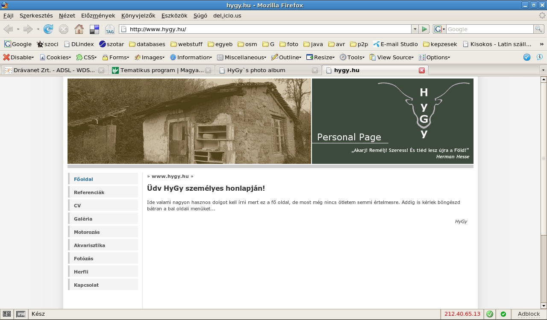
Task: Open the Options dropdown menu
Action: 435,57
